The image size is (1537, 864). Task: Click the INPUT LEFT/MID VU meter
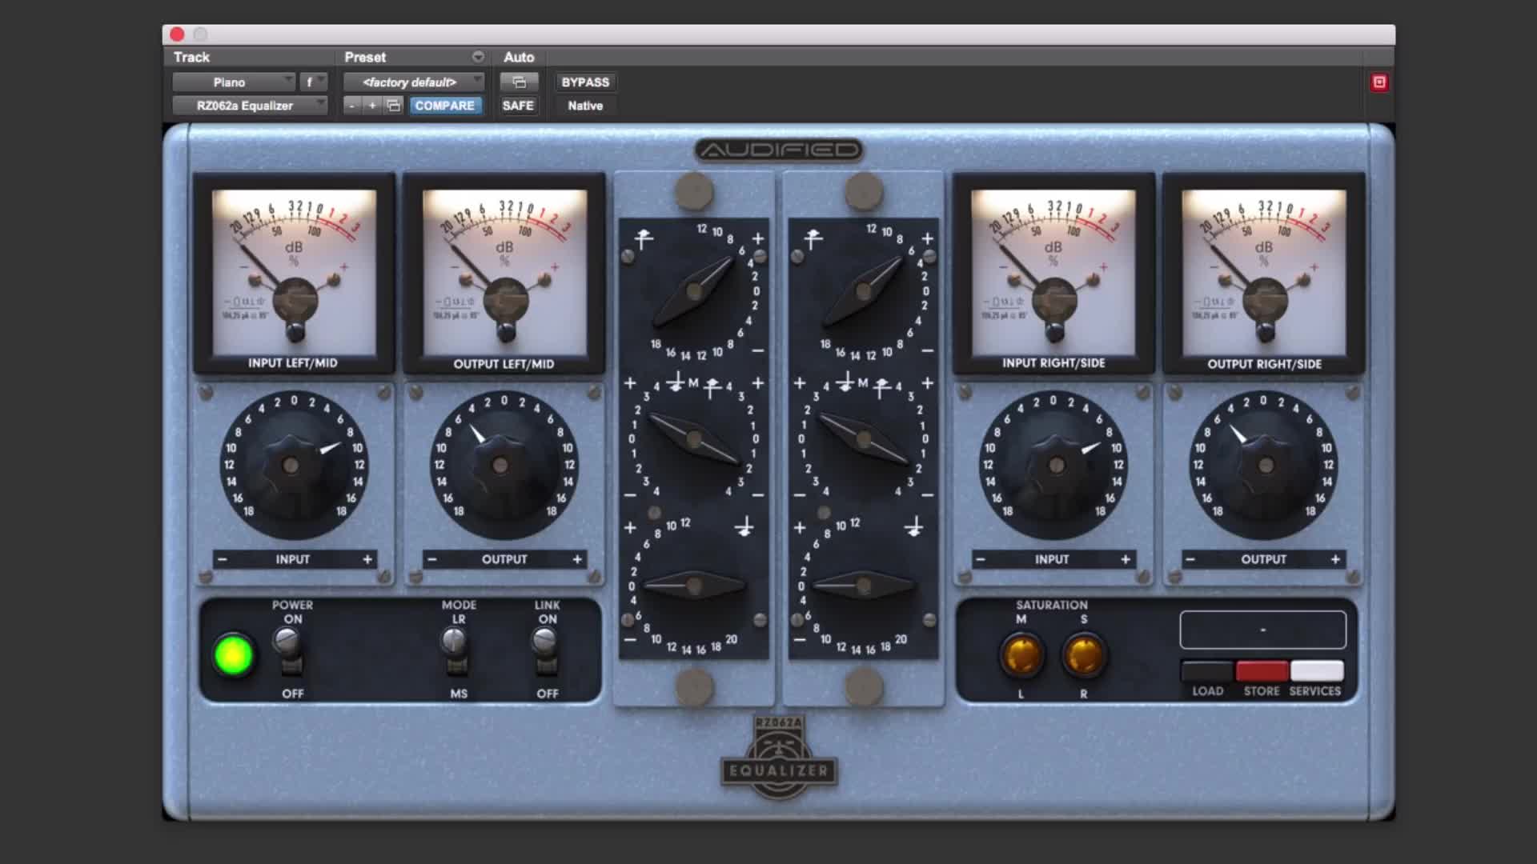point(294,273)
